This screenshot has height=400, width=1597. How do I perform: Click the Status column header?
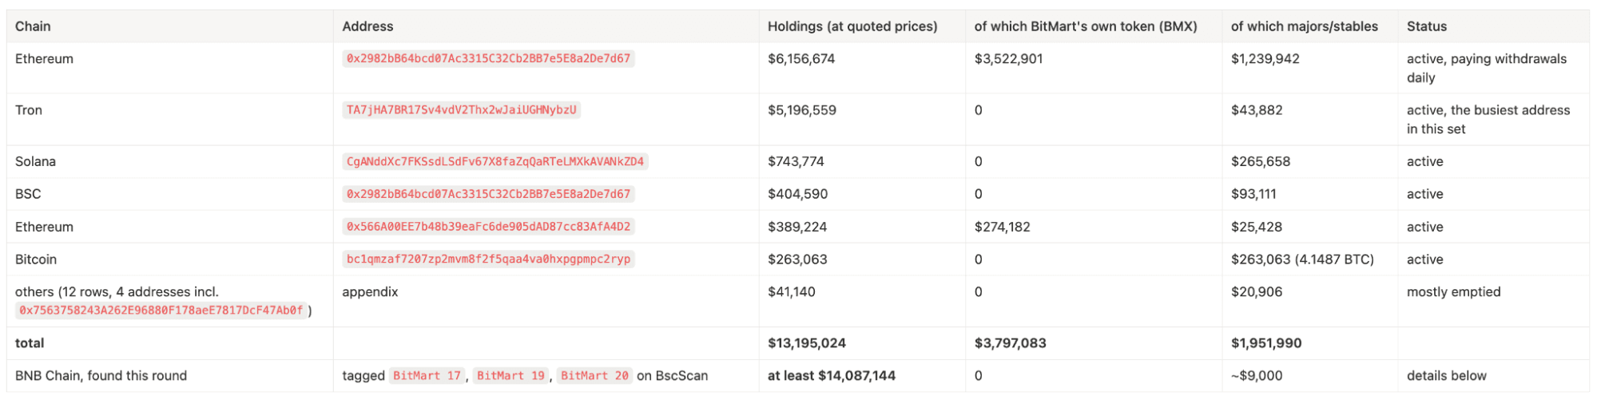1426,26
